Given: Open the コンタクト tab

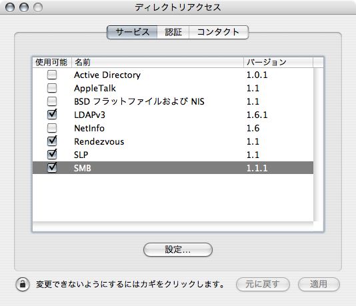Looking at the screenshot, I should tap(219, 32).
